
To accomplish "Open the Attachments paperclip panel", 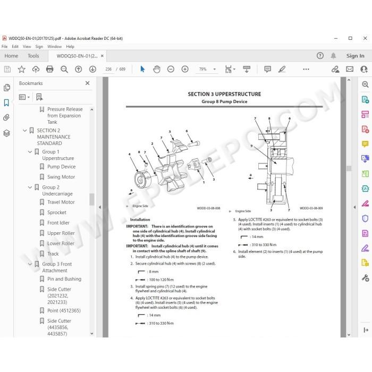I will [x=6, y=117].
